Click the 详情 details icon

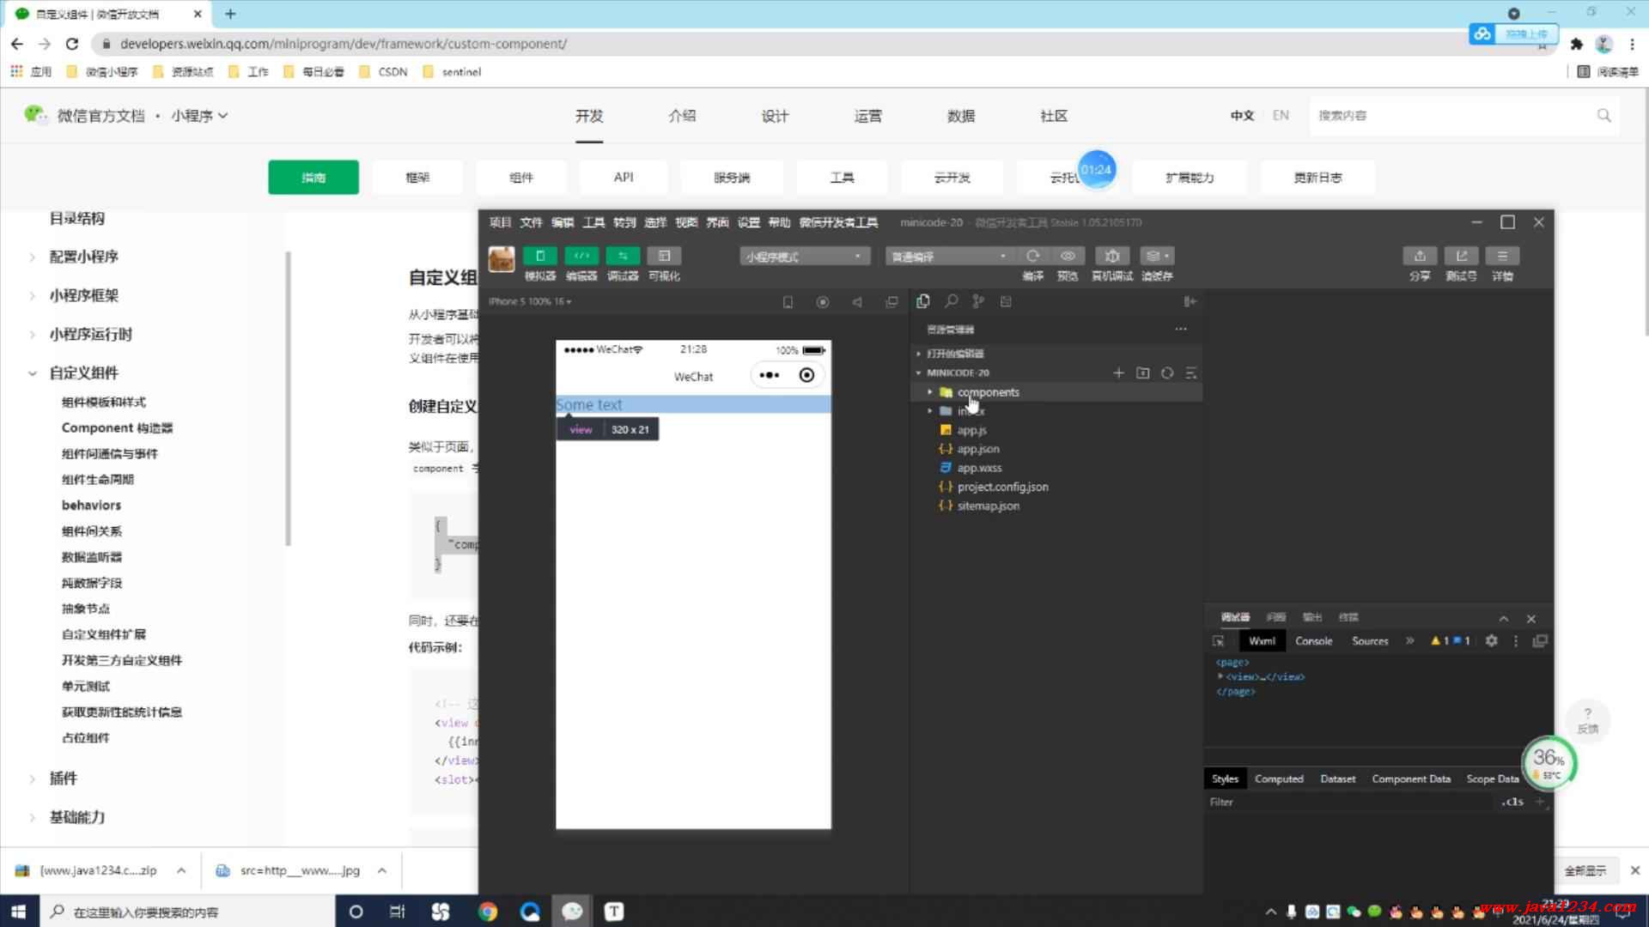coord(1502,256)
